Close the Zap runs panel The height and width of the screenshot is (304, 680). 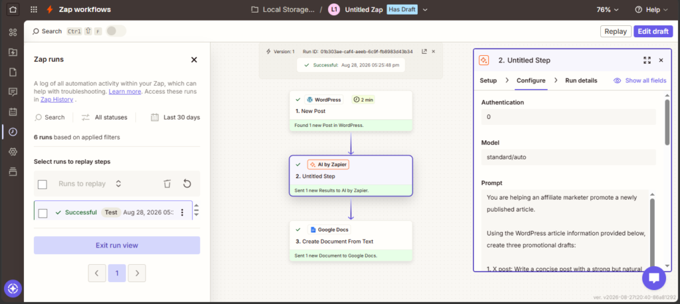coord(195,60)
